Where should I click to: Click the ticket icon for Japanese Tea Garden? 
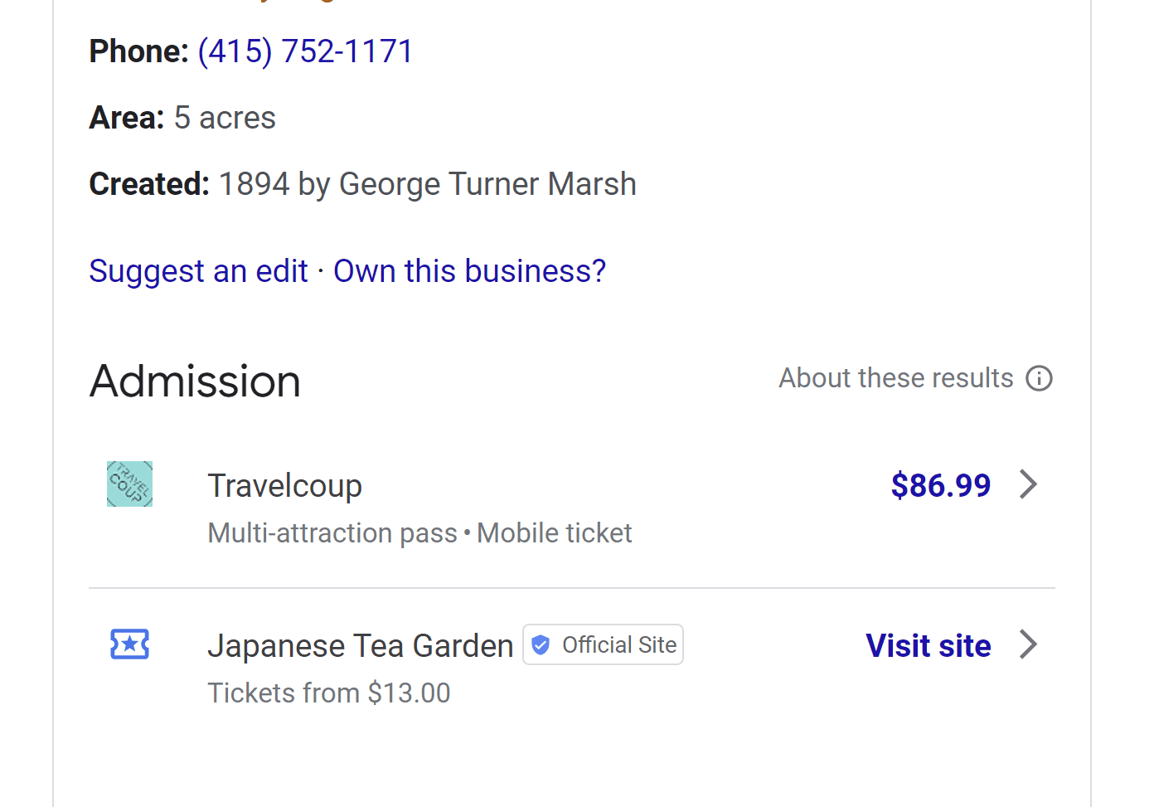(x=129, y=644)
